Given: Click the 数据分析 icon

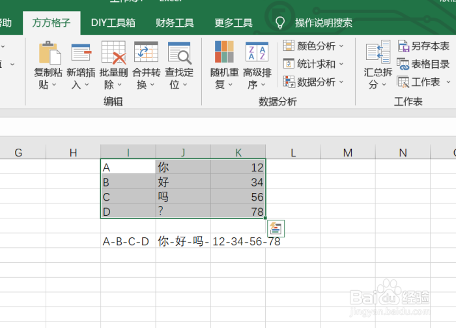Looking at the screenshot, I should [x=289, y=82].
